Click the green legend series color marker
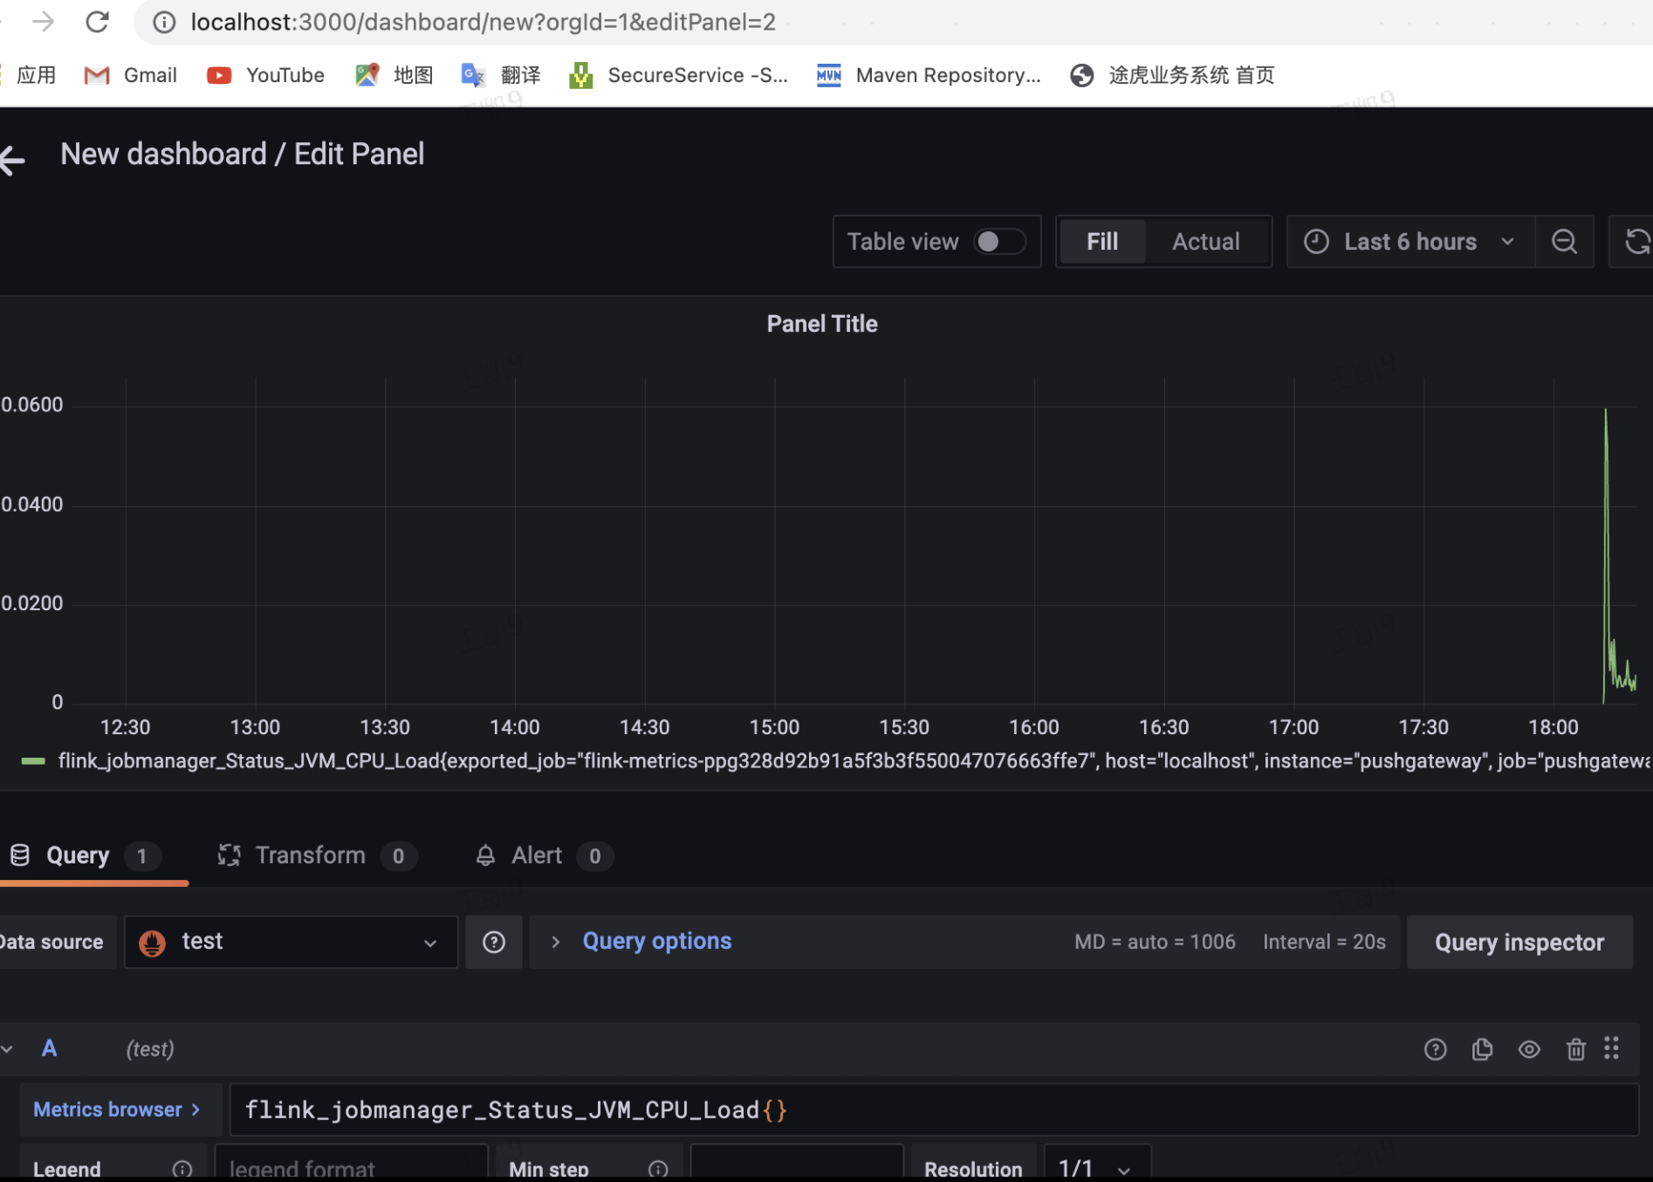 (32, 760)
